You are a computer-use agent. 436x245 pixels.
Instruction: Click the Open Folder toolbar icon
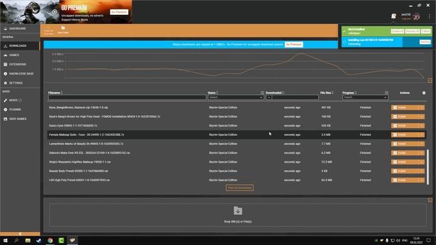click(63, 30)
